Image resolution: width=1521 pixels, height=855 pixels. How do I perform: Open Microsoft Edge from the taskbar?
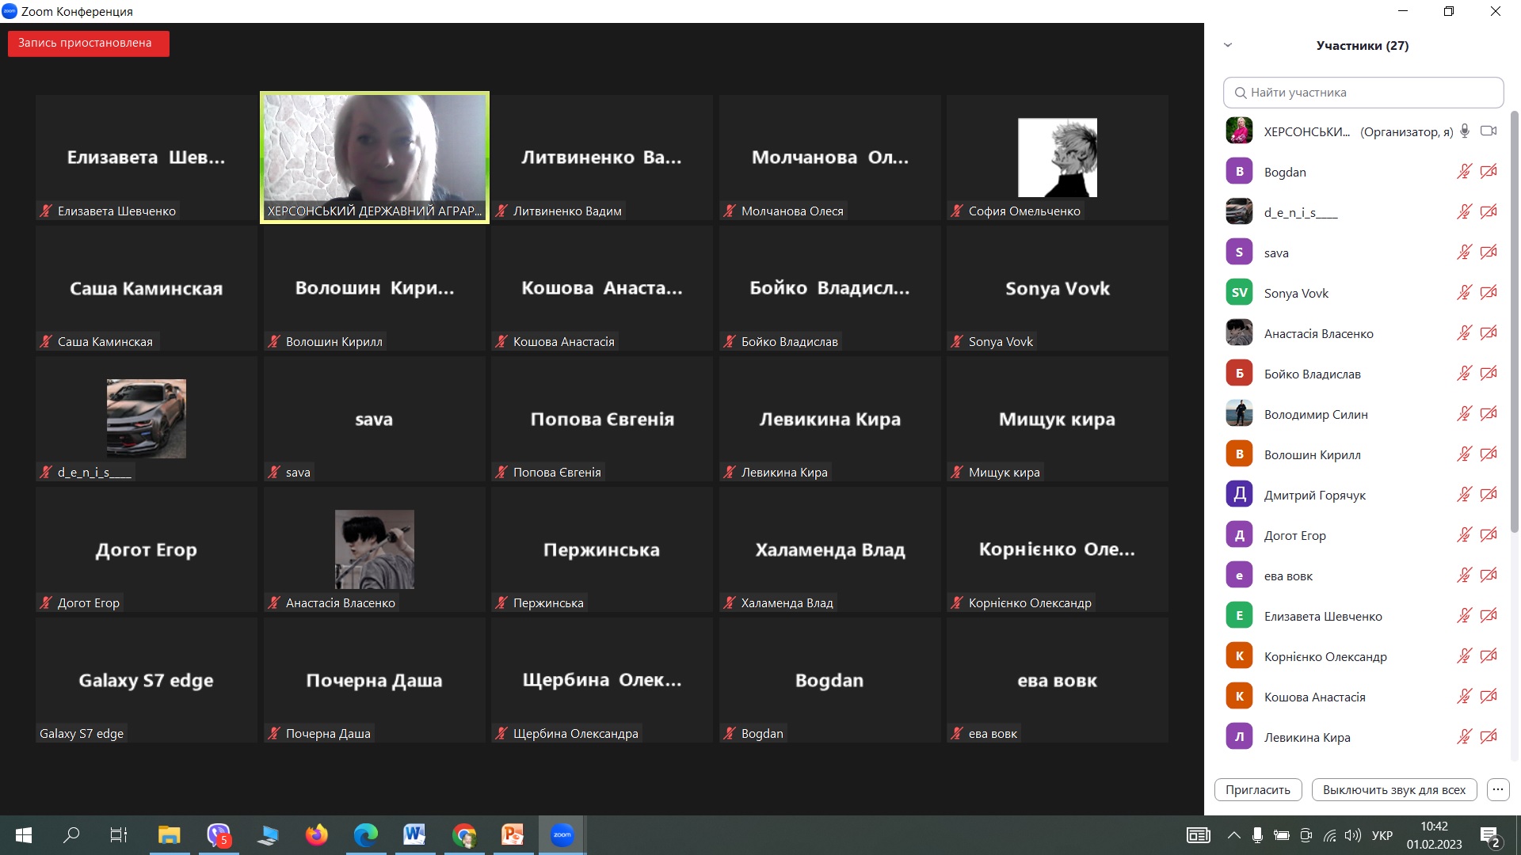[365, 834]
